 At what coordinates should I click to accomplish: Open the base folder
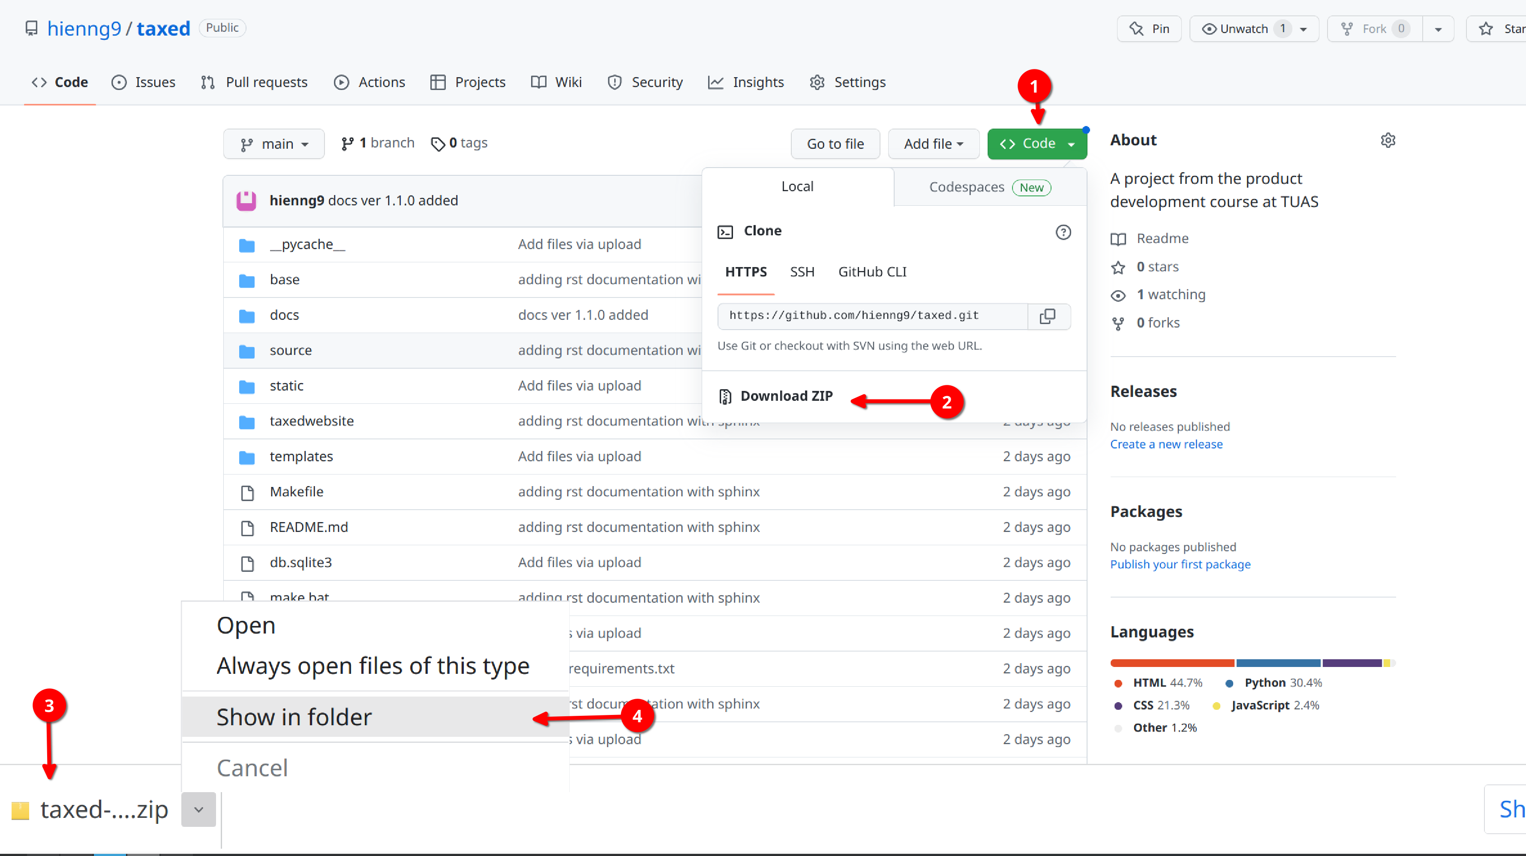pyautogui.click(x=285, y=279)
